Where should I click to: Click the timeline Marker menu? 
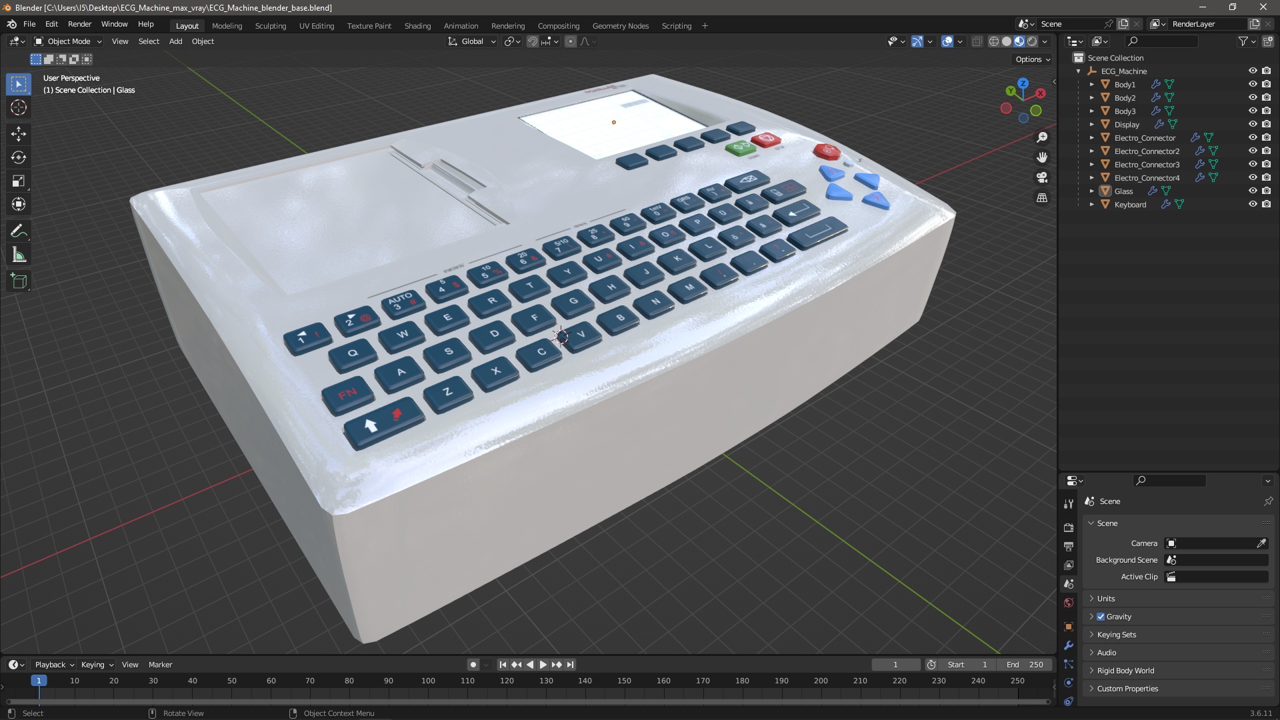(160, 665)
